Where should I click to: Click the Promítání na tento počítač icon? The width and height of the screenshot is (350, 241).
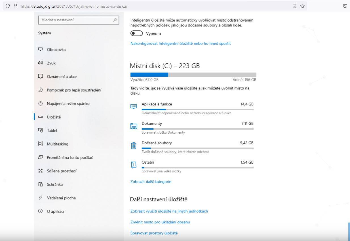pos(40,157)
